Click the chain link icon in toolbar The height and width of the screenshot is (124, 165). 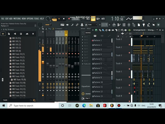tap(77, 25)
